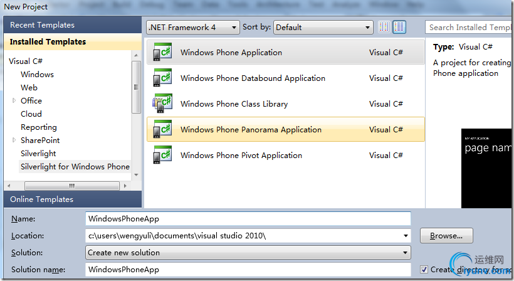Image resolution: width=514 pixels, height=281 pixels.
Task: Select Silverlight for Windows Phone category
Action: click(75, 166)
